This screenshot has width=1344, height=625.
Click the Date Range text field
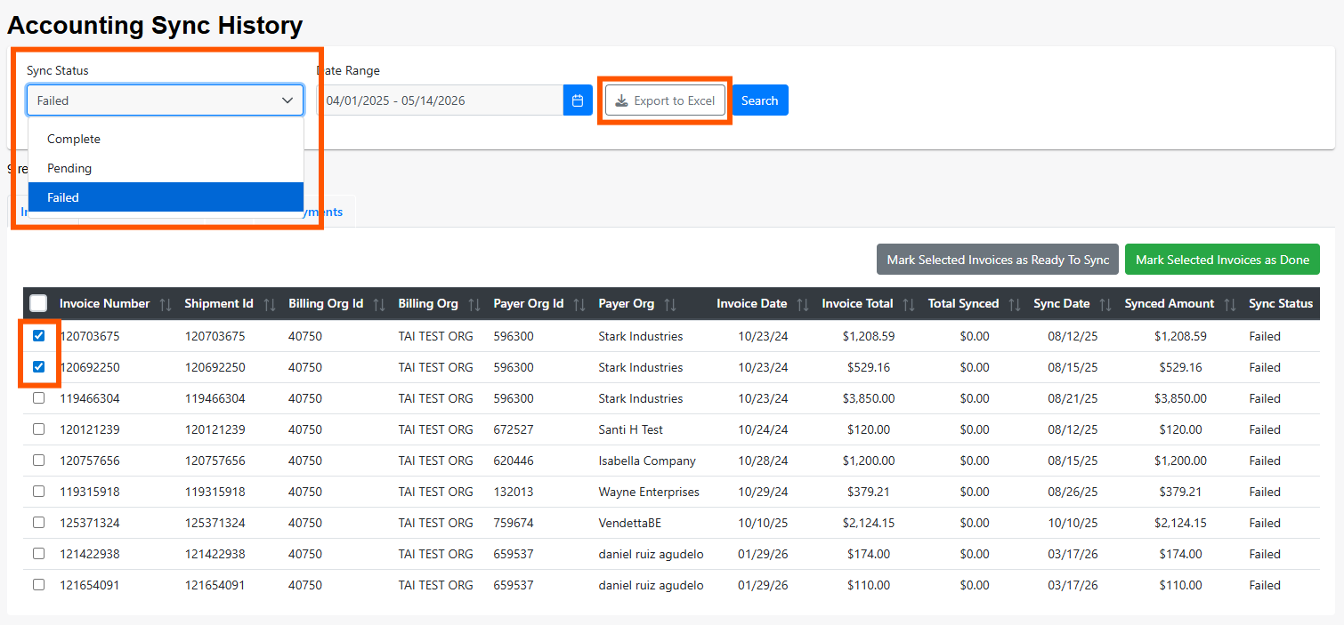pyautogui.click(x=442, y=100)
